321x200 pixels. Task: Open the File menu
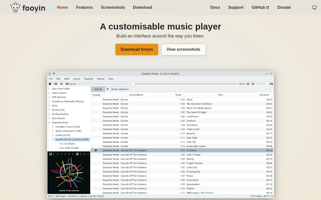pyautogui.click(x=51, y=79)
